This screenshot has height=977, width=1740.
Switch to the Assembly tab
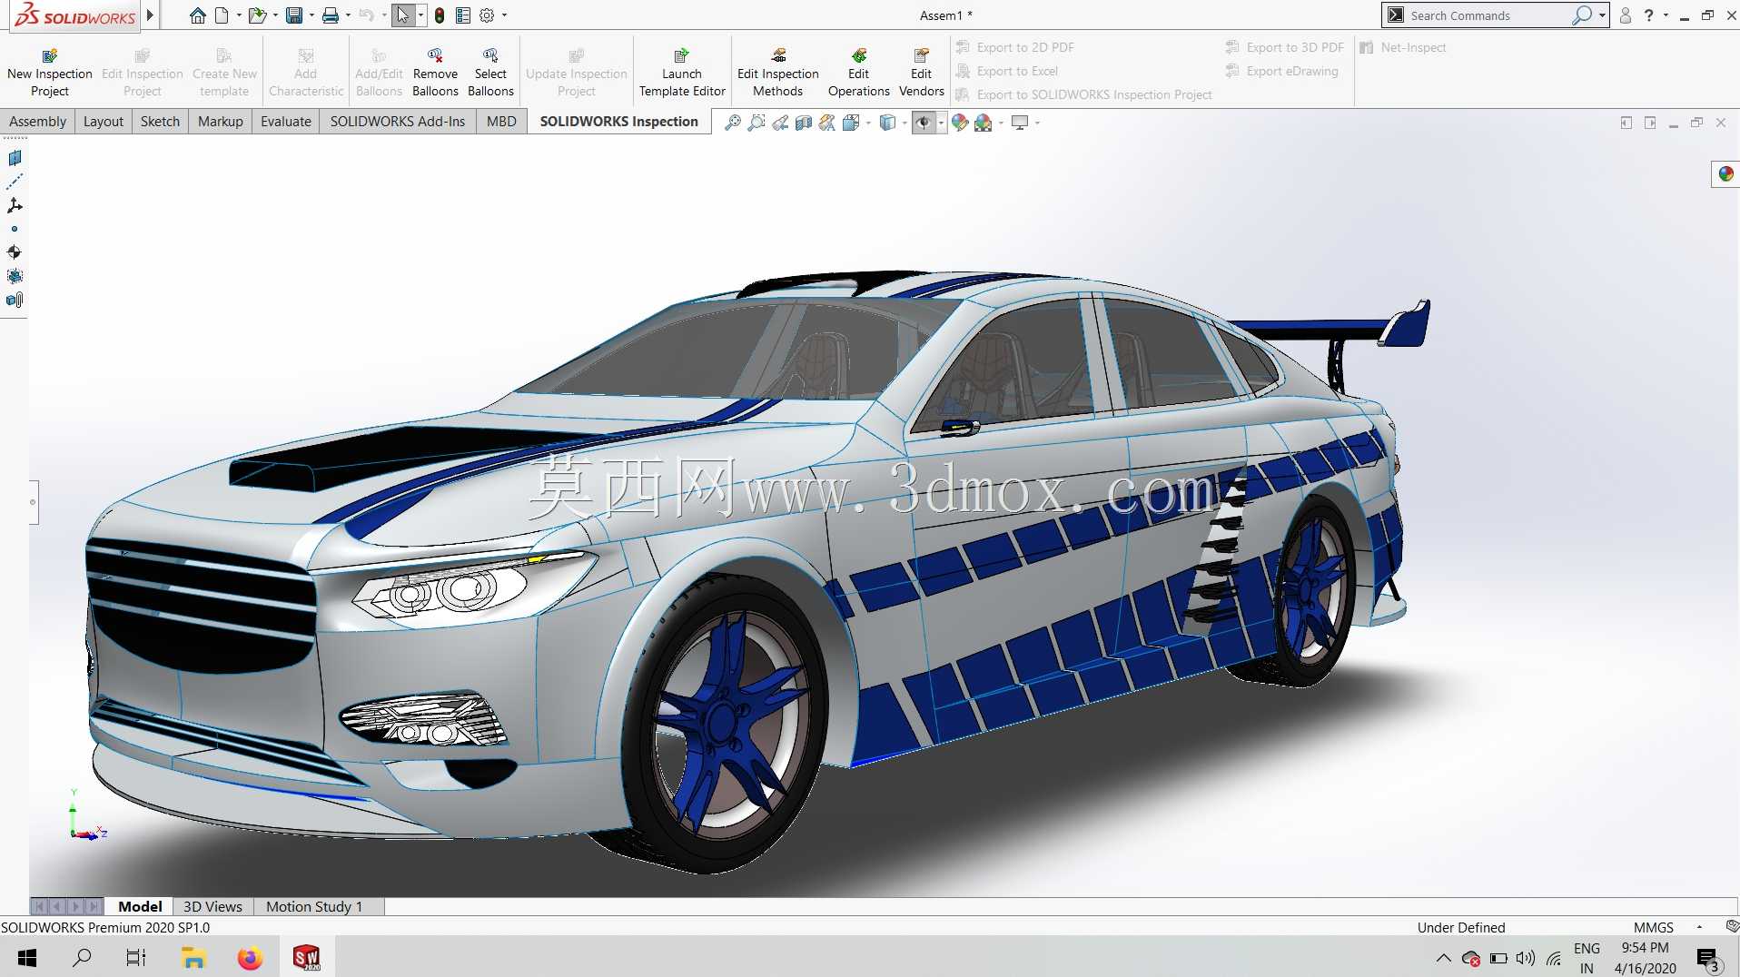(37, 122)
